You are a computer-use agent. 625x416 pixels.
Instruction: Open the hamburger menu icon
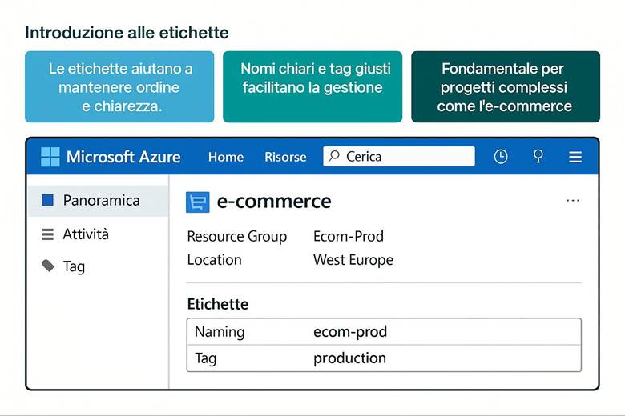[575, 157]
